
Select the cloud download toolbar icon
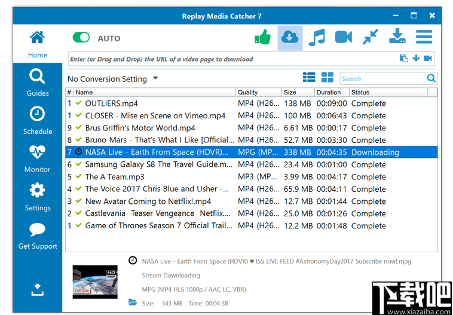(x=290, y=38)
